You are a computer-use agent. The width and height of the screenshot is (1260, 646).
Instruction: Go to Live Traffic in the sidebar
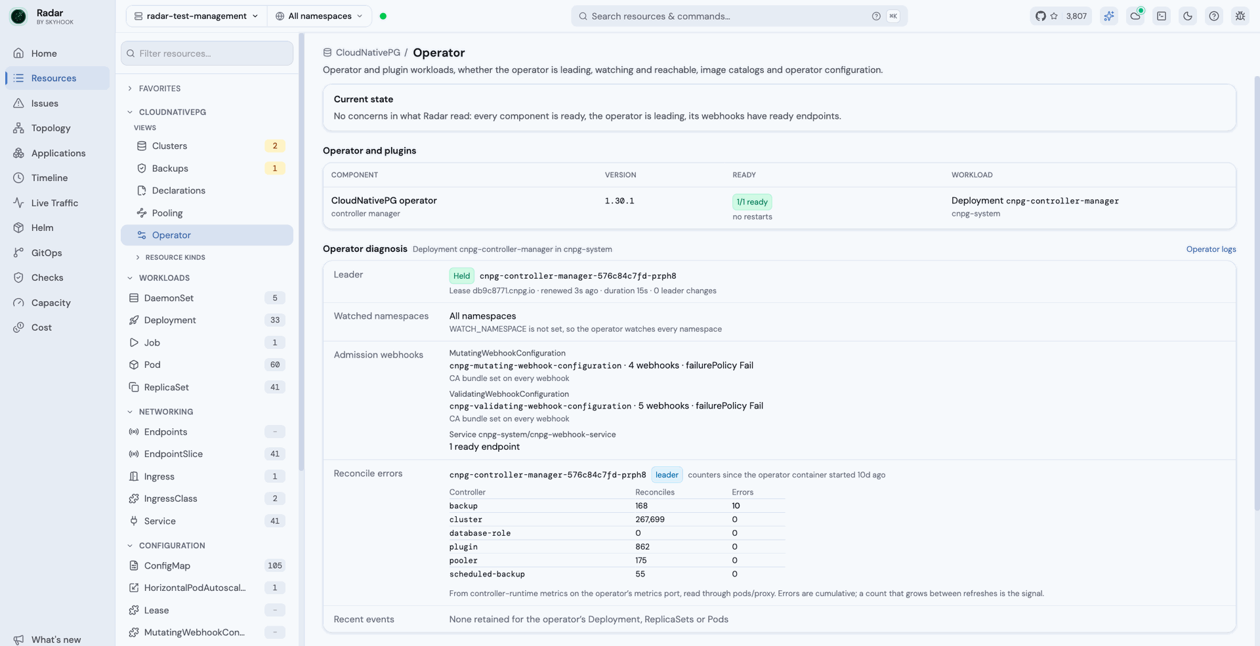click(x=57, y=203)
